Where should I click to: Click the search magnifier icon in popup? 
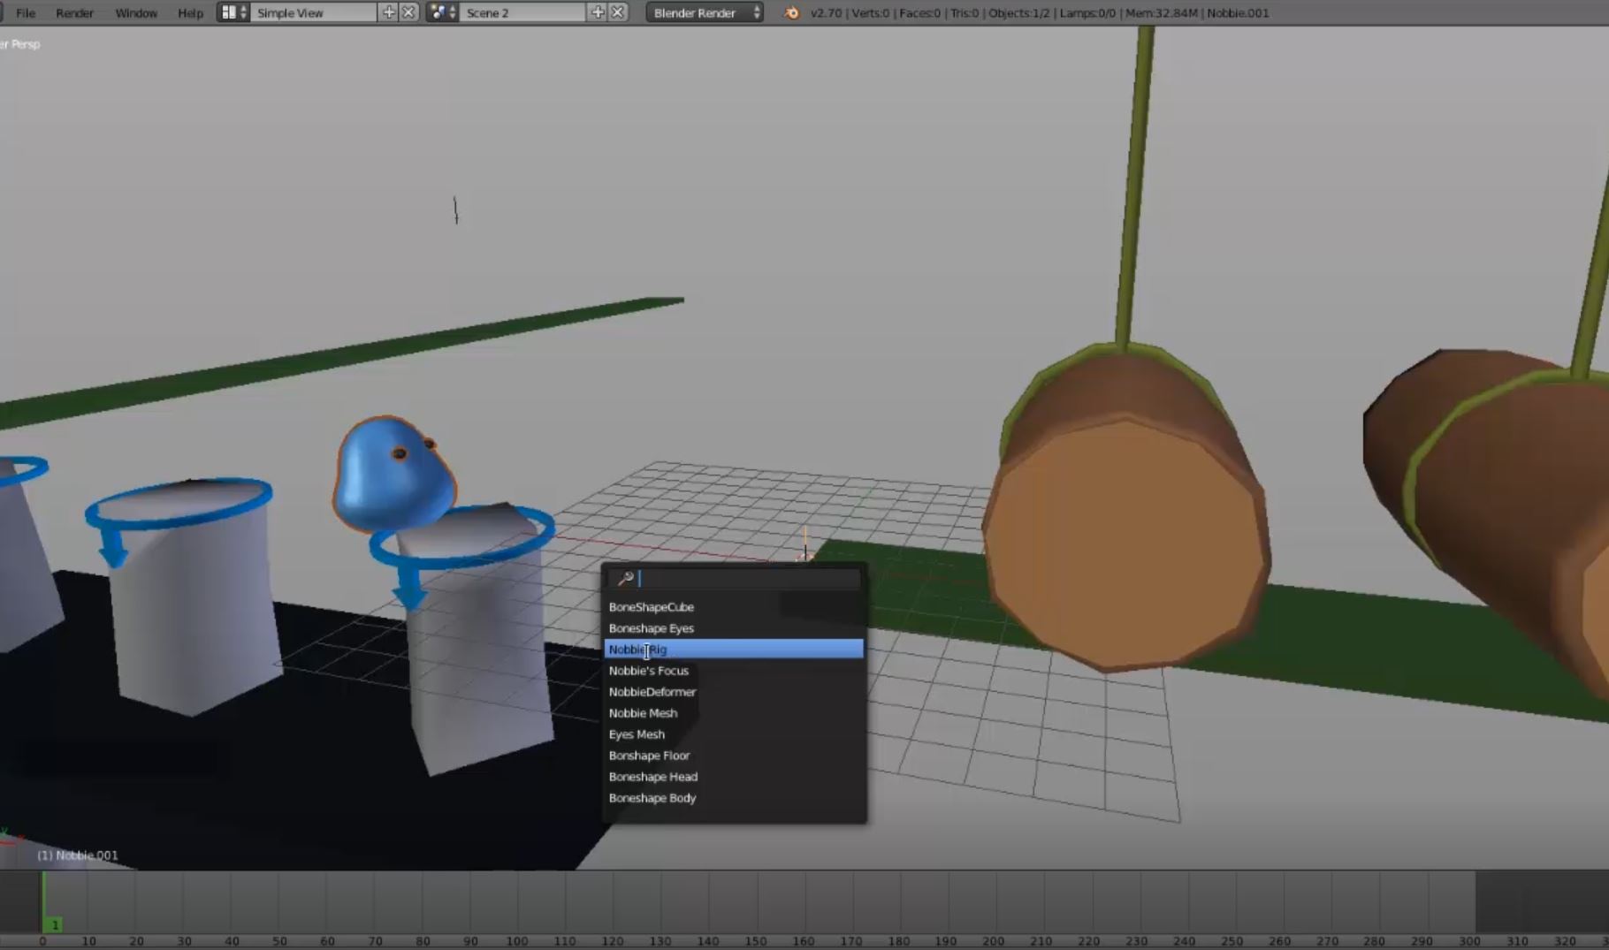point(625,579)
